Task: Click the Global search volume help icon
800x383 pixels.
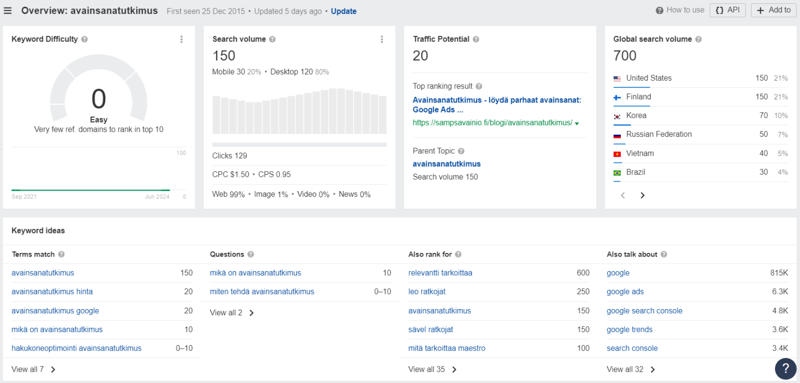Action: [698, 39]
